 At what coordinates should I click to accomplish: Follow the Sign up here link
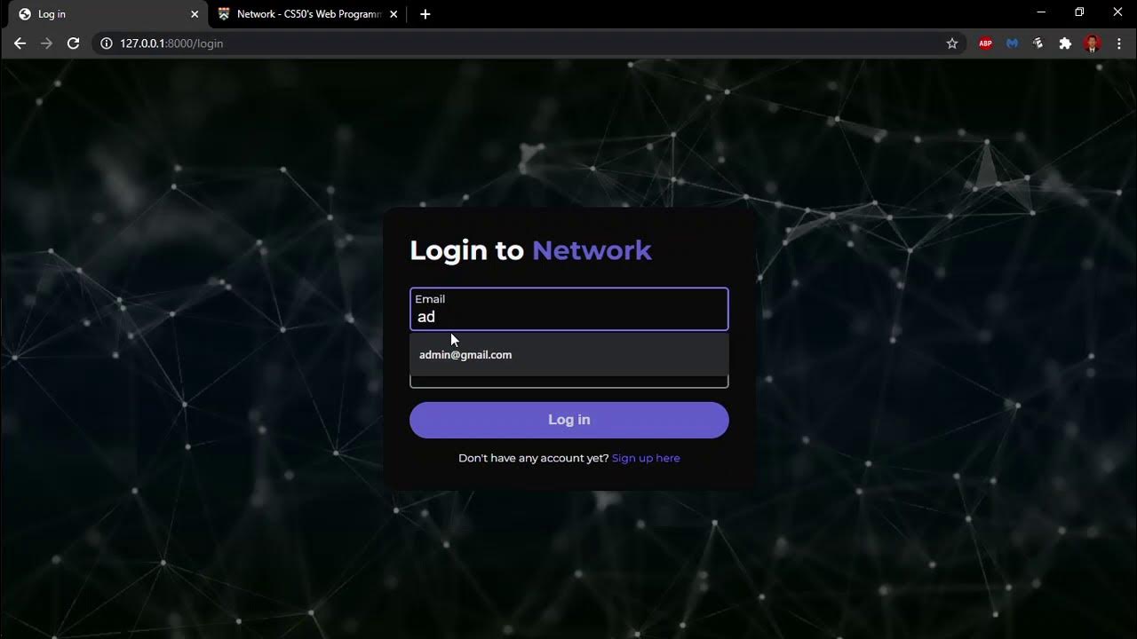coord(646,458)
